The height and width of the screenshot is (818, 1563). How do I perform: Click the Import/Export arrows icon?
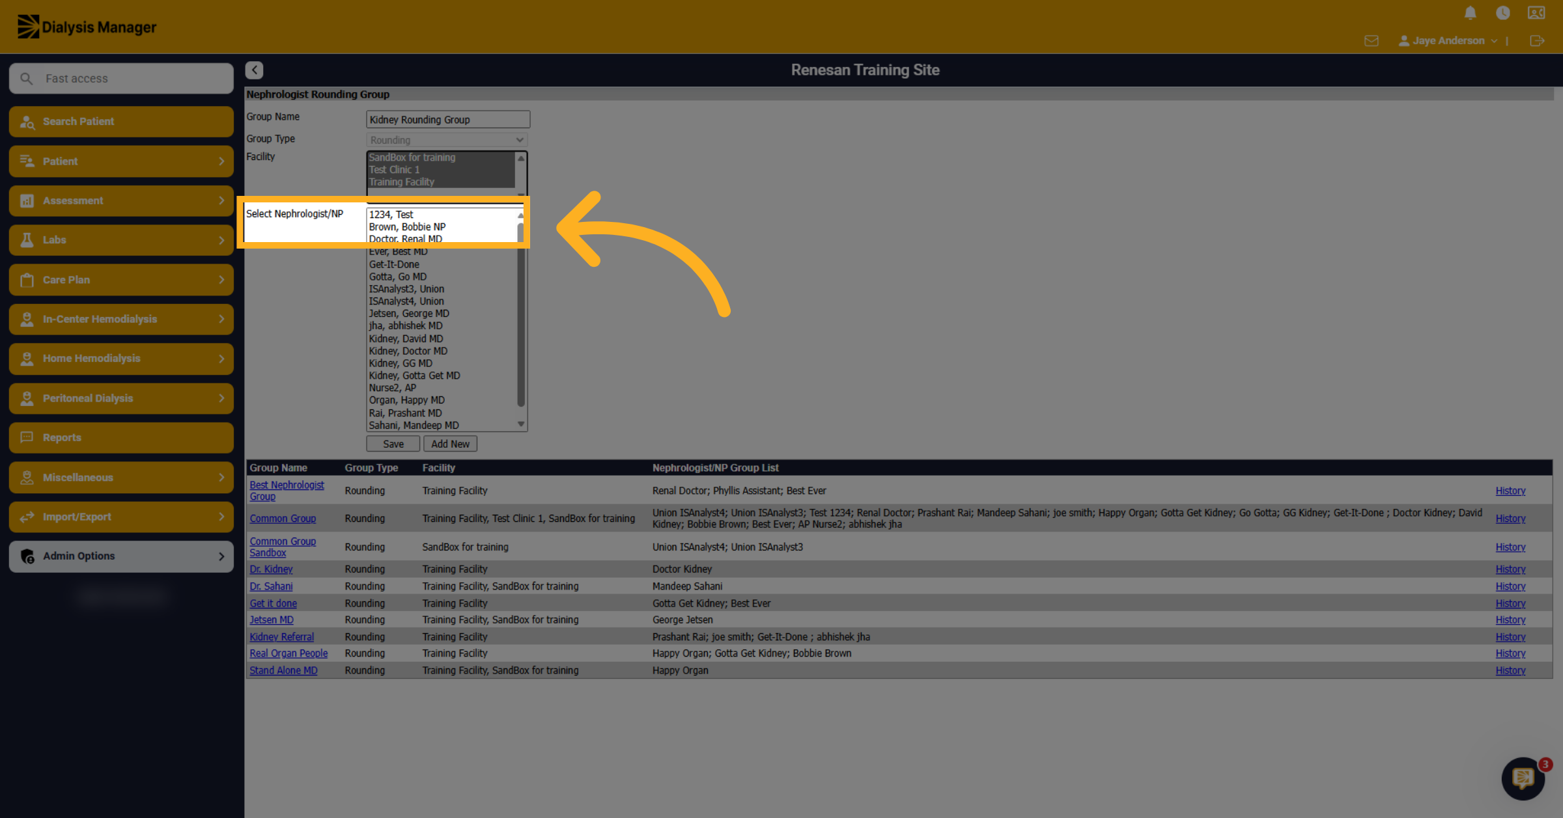(x=27, y=517)
